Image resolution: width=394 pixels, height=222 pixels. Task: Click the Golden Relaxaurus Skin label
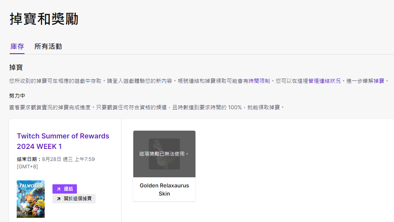(164, 190)
